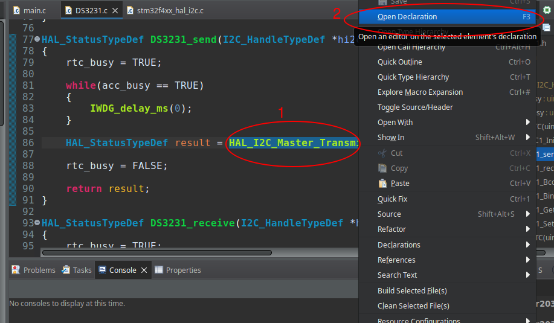Choose Open Declaration from context menu
554x323 pixels.
pyautogui.click(x=447, y=16)
